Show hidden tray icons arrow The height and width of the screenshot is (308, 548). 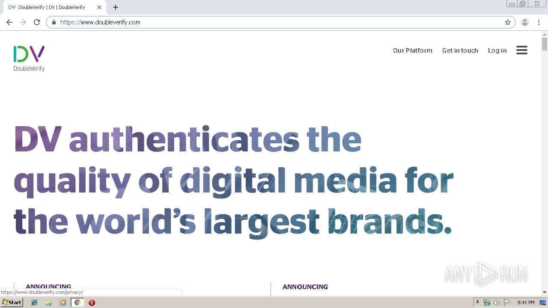point(478,302)
